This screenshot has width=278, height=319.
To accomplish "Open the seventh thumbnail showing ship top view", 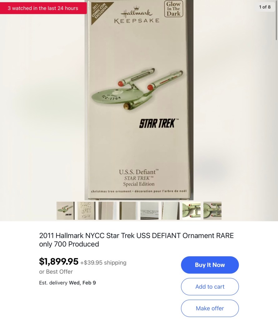I will [192, 210].
